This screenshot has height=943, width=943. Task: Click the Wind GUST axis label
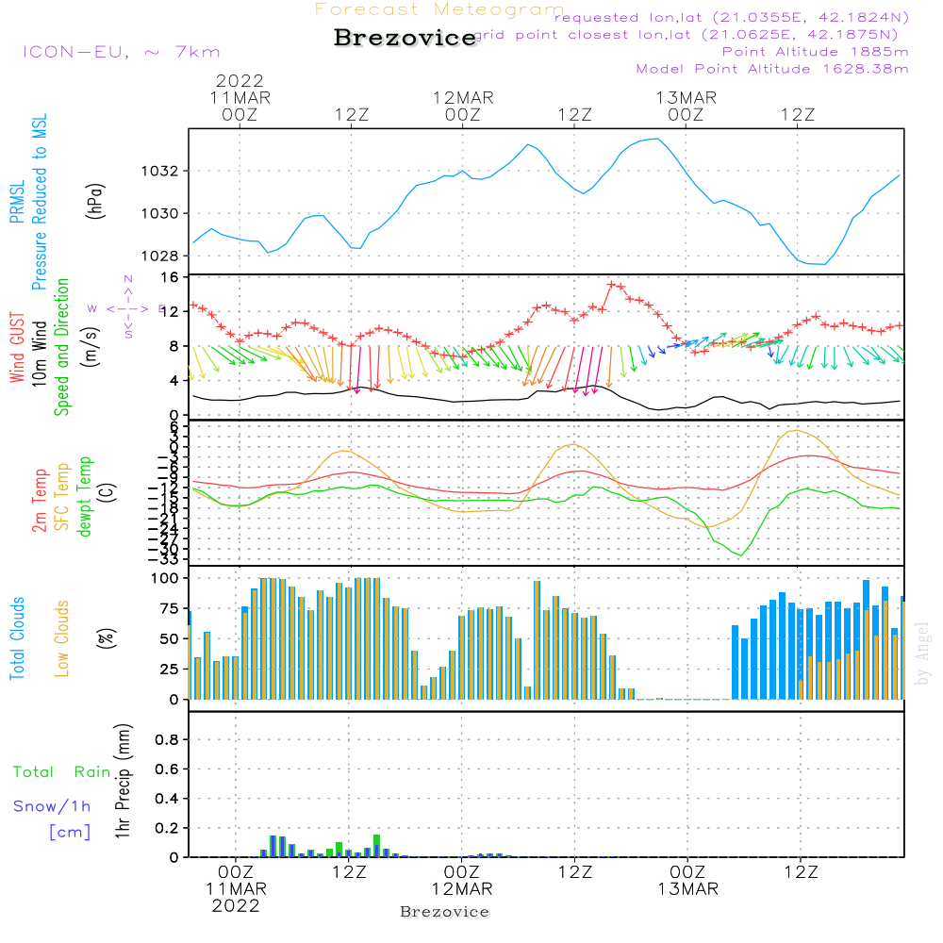point(17,347)
